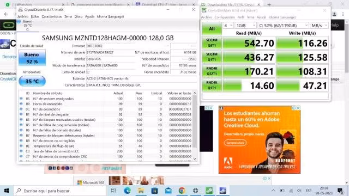Expand the MB/s unit dropdown

[x=319, y=26]
